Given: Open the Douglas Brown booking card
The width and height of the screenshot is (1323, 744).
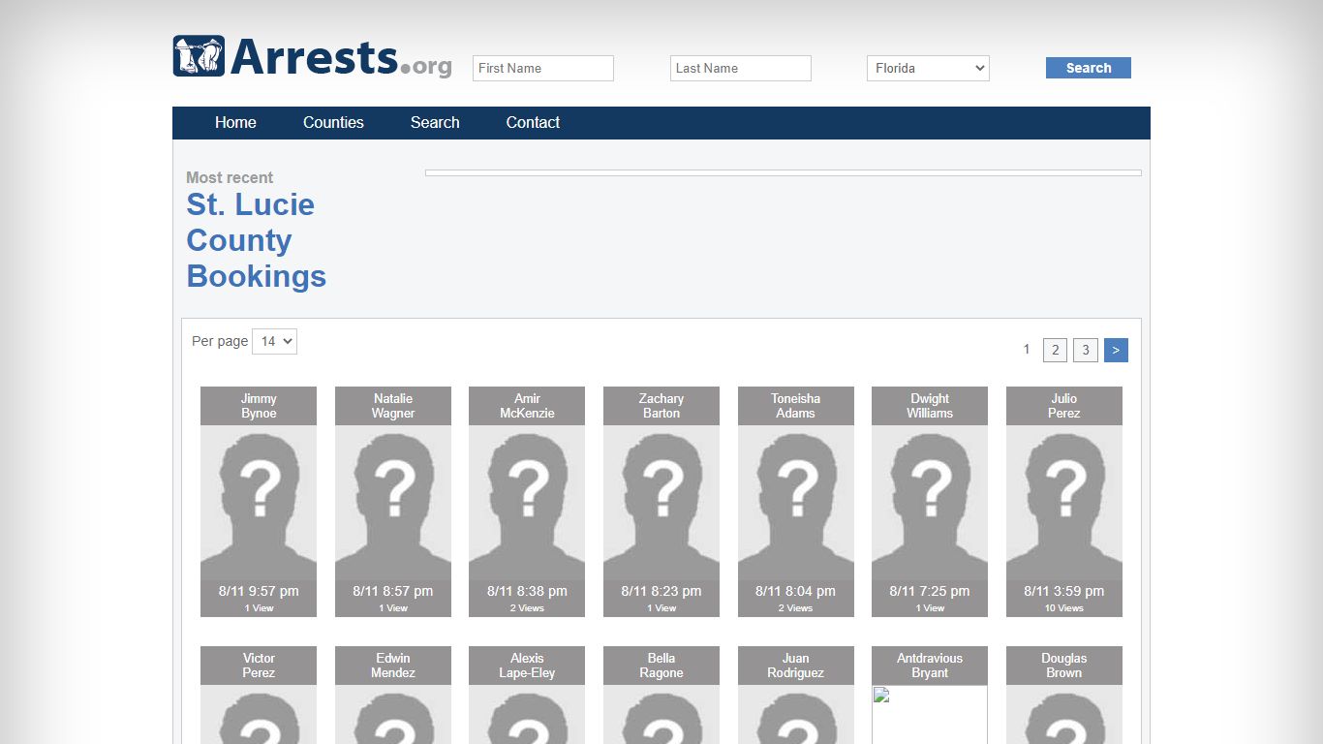Looking at the screenshot, I should tap(1064, 695).
